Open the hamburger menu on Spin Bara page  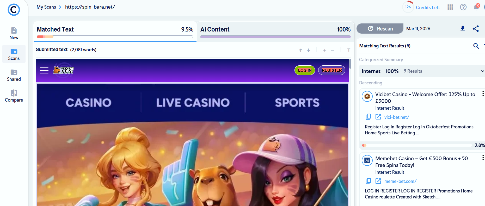[44, 70]
